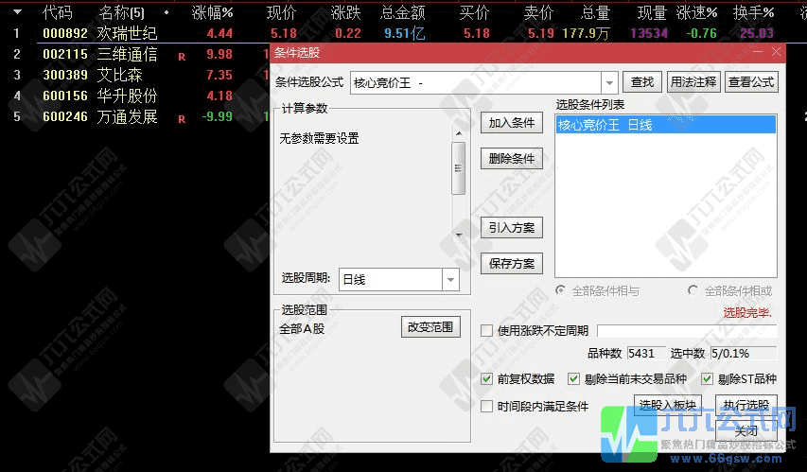This screenshot has height=472, width=807.
Task: Sort by 总金额 column header
Action: point(403,12)
